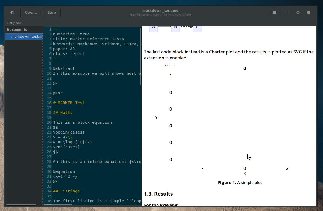Image resolution: width=323 pixels, height=211 pixels.
Task: Click line 5 'paper: A3'
Action: click(64, 49)
